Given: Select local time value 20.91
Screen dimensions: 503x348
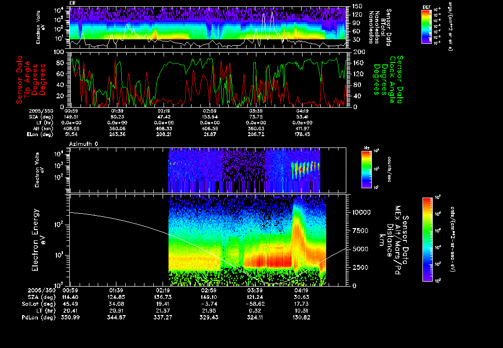Looking at the screenshot, I should [116, 311].
